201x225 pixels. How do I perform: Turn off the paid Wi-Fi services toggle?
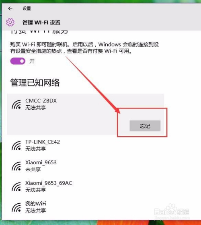coord(18,61)
